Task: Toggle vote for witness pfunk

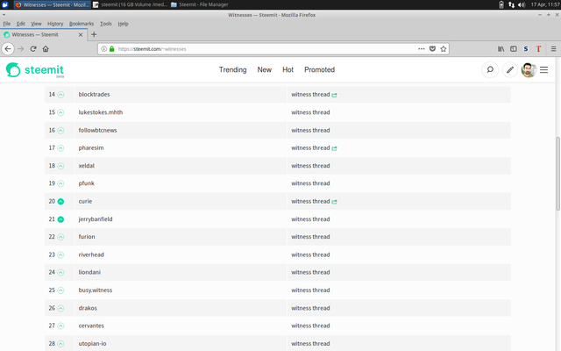Action: point(60,183)
